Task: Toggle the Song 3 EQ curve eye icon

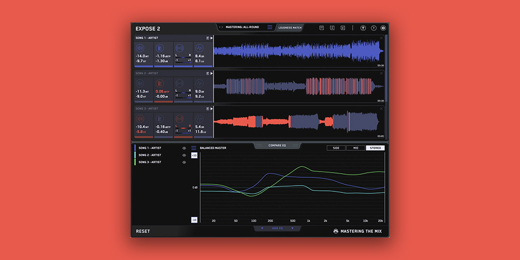Action: coord(184,162)
